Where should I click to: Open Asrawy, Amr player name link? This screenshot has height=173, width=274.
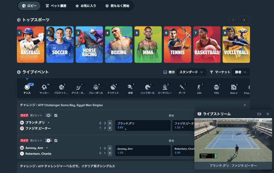coord(34,148)
